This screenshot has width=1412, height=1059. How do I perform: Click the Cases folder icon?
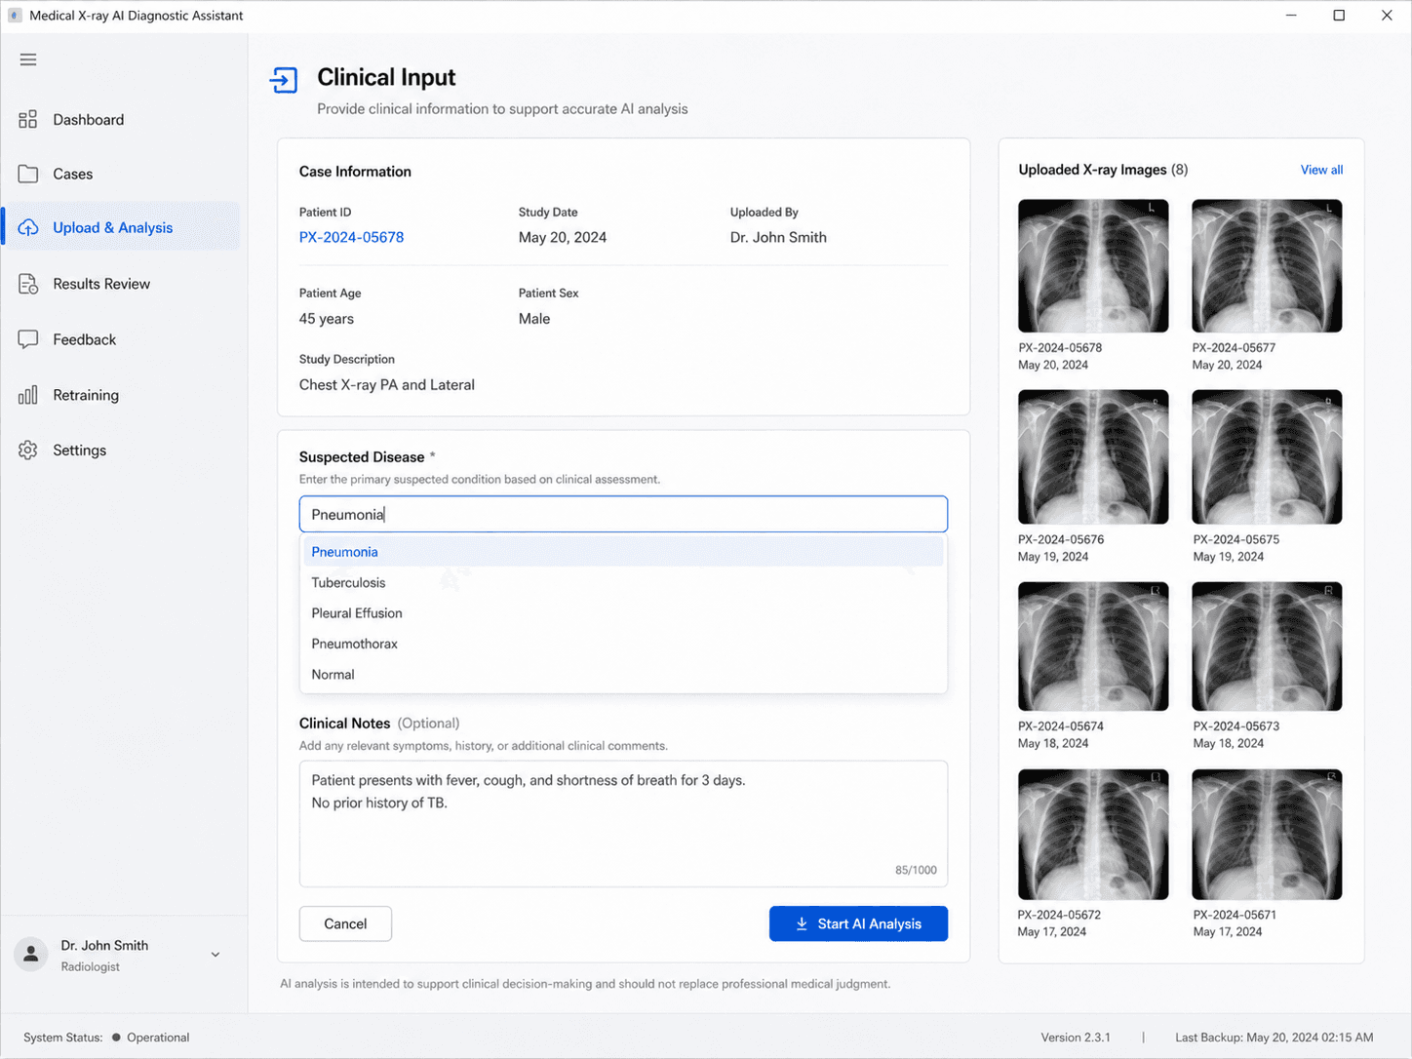pyautogui.click(x=28, y=174)
